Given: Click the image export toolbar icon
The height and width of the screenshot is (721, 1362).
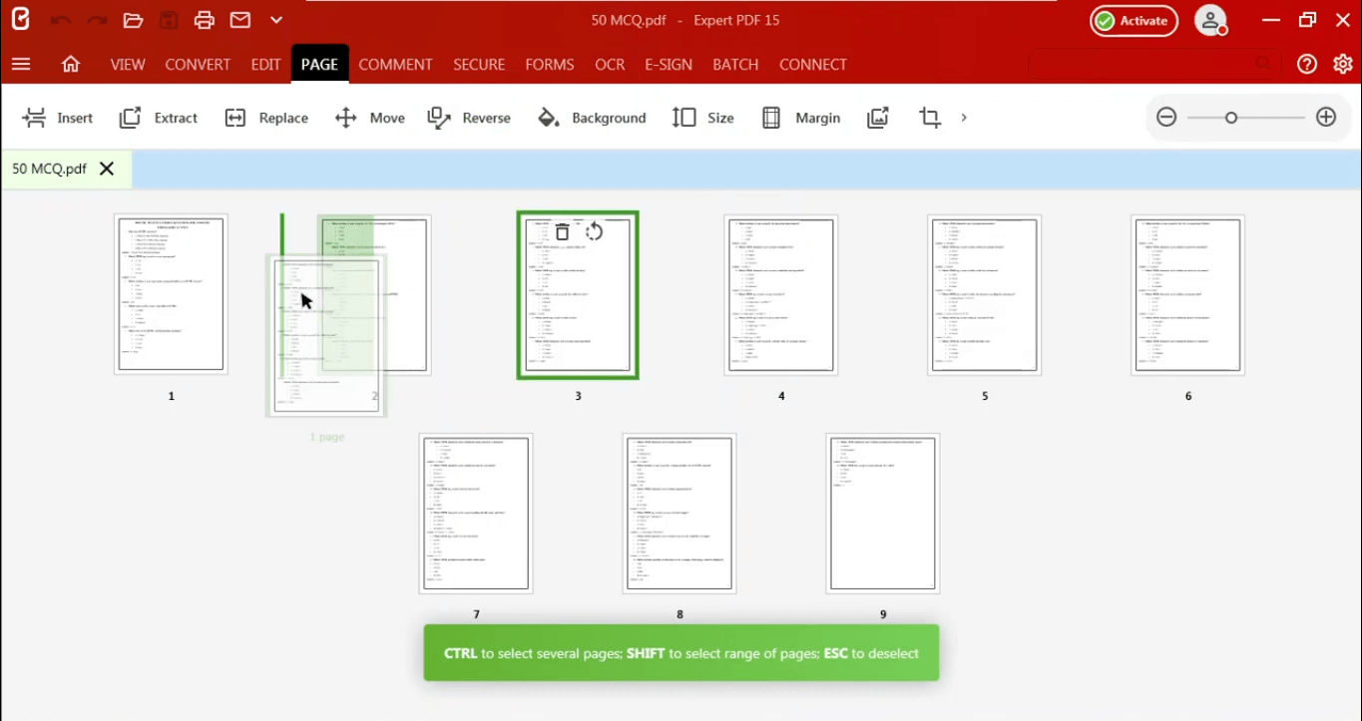Looking at the screenshot, I should click(x=878, y=118).
